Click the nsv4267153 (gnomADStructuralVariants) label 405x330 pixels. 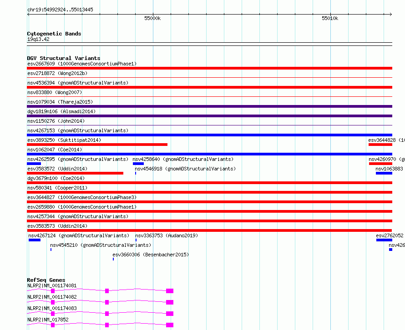(78, 130)
